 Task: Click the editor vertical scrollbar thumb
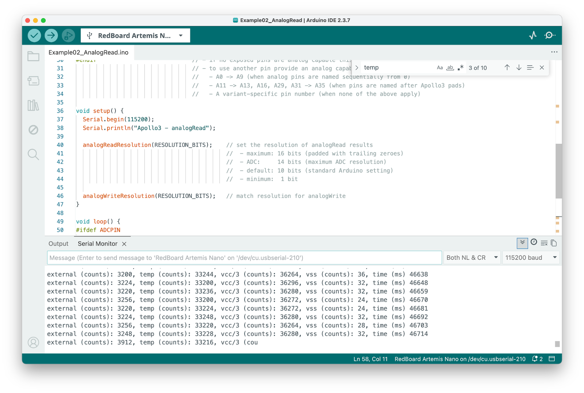tap(558, 171)
